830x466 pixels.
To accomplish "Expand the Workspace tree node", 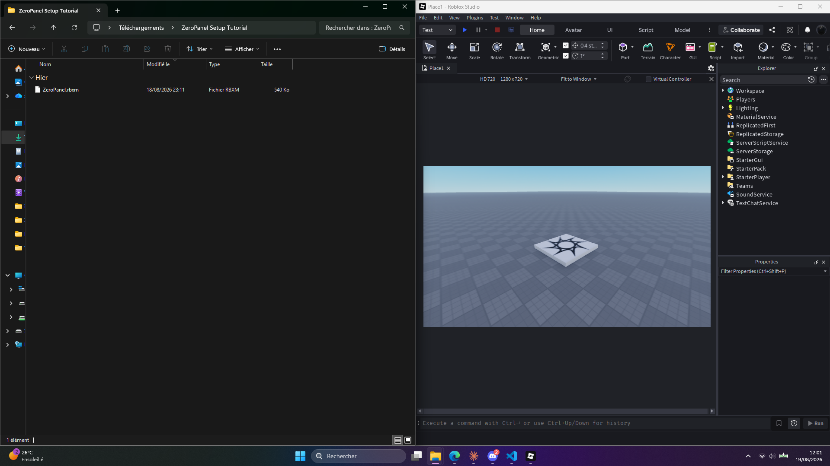I will 723,91.
